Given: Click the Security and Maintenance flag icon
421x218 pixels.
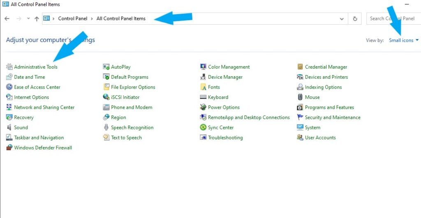Looking at the screenshot, I should click(300, 117).
